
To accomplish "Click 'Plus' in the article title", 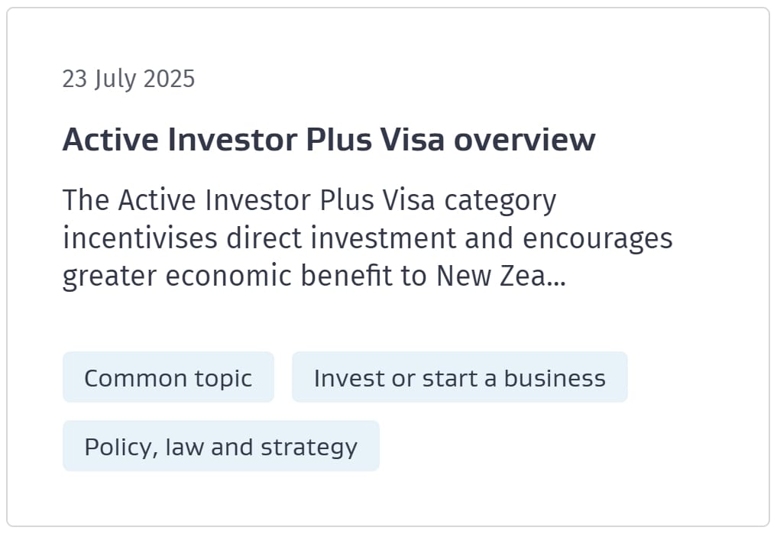I will point(339,139).
